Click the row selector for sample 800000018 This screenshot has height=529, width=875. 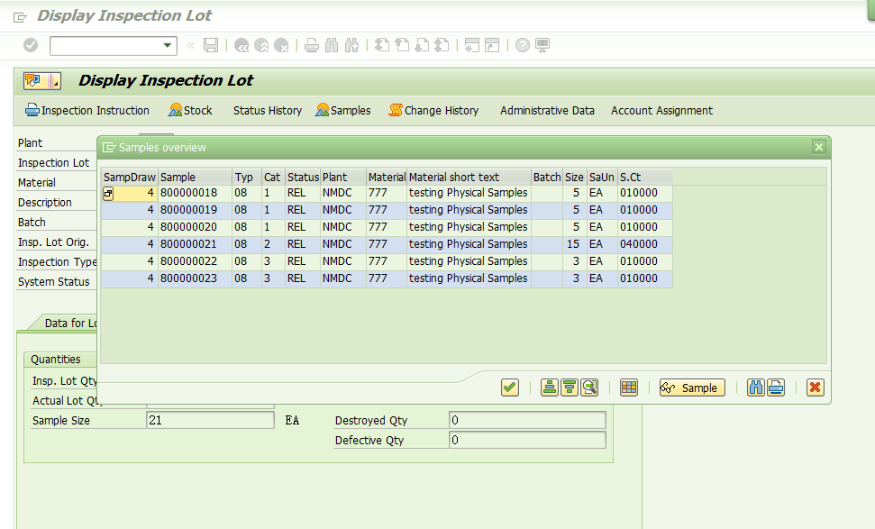click(x=108, y=194)
